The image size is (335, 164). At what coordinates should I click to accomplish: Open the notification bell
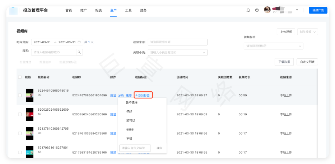pos(248,10)
